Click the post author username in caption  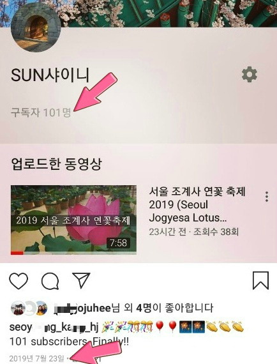click(54, 328)
